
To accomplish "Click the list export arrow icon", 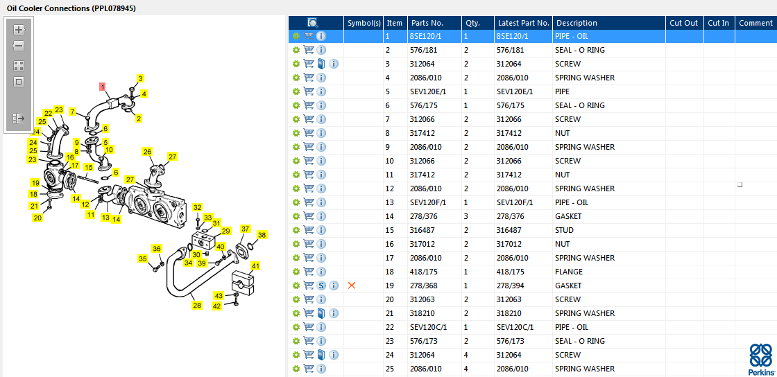I will pyautogui.click(x=19, y=119).
